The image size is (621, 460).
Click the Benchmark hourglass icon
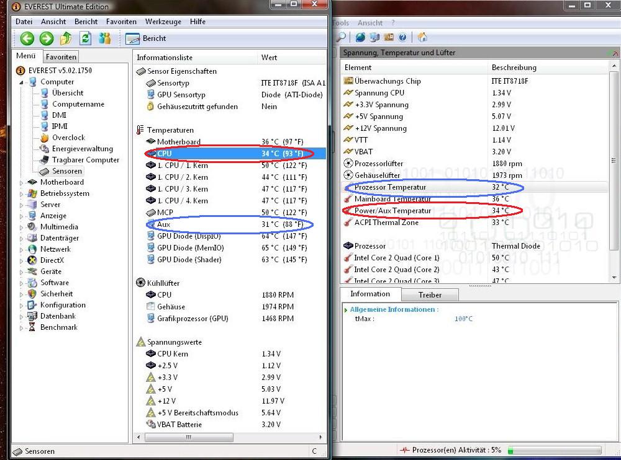tap(32, 327)
